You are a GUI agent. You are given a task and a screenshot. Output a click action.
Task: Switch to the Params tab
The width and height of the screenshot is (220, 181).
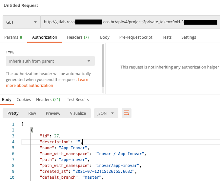click(13, 37)
